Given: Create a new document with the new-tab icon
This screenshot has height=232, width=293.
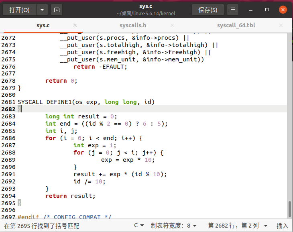Looking at the screenshot, I should click(57, 10).
